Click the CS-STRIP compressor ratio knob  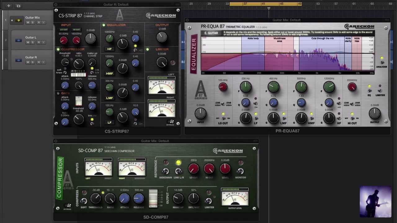click(79, 63)
